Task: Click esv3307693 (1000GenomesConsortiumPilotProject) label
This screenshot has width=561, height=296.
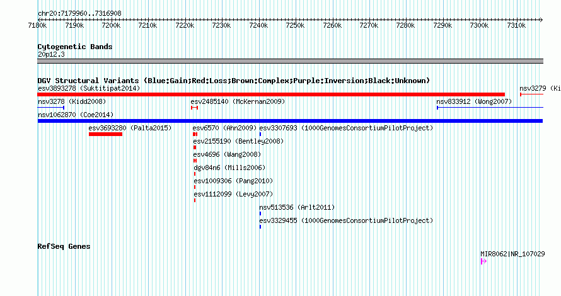Action: pyautogui.click(x=346, y=128)
